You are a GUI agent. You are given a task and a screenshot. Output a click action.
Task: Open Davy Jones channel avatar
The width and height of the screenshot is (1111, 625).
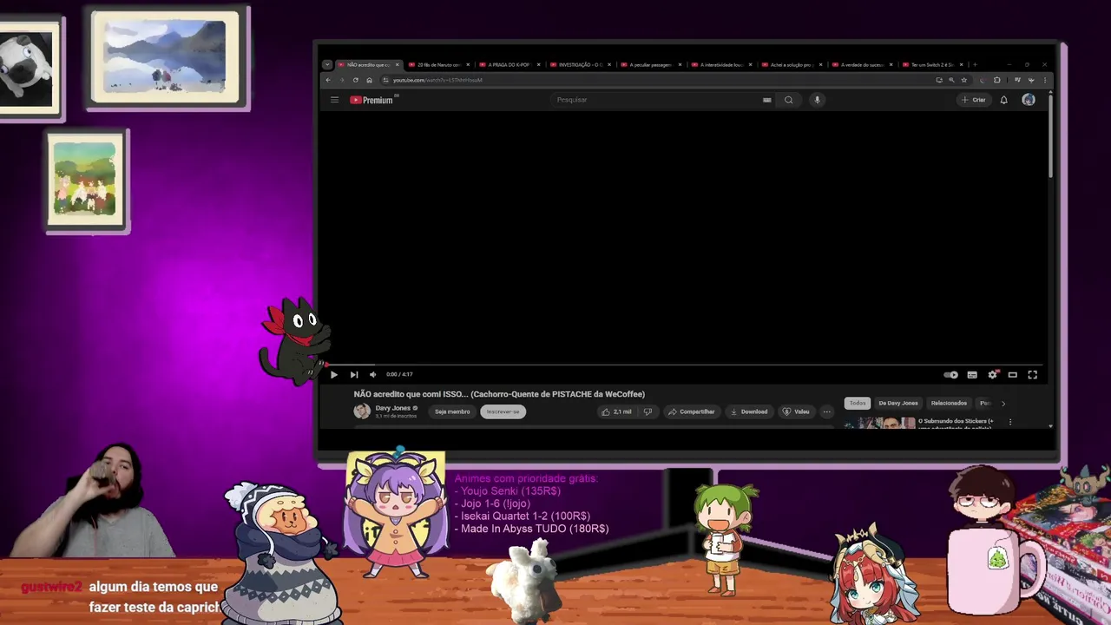coord(362,411)
